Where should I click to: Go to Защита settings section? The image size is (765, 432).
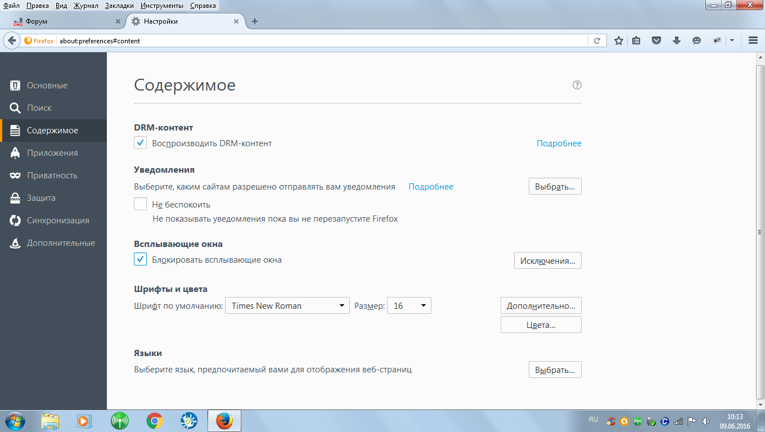pyautogui.click(x=53, y=198)
